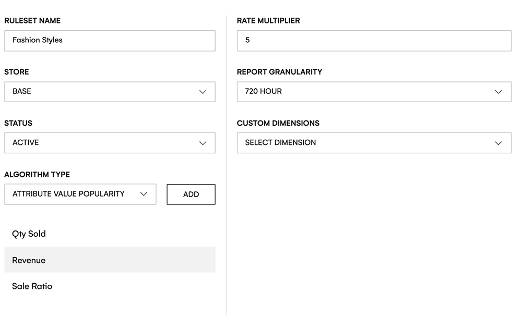
Task: Click the ADD button
Action: pyautogui.click(x=191, y=194)
